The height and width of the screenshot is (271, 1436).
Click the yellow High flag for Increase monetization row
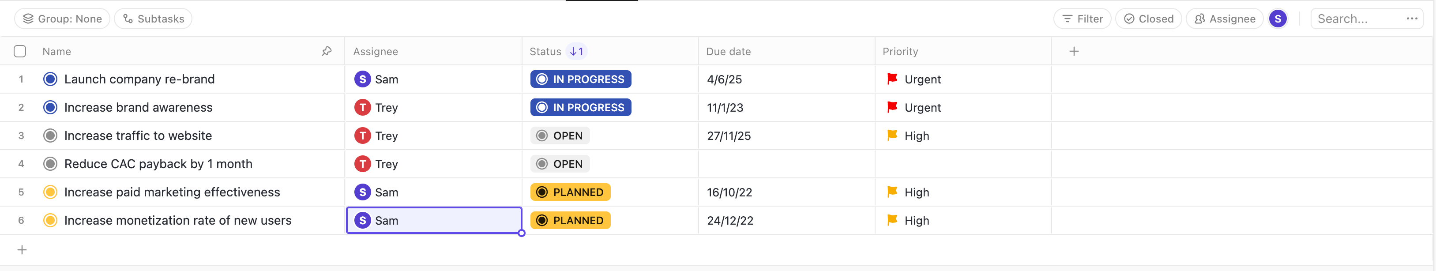(x=892, y=220)
